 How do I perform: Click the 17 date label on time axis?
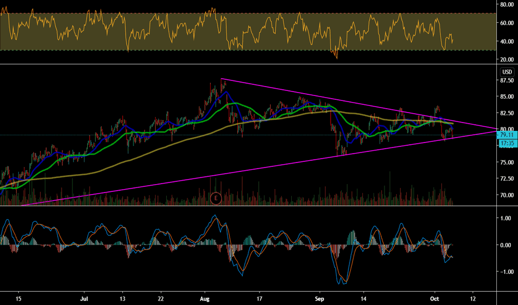(260, 299)
